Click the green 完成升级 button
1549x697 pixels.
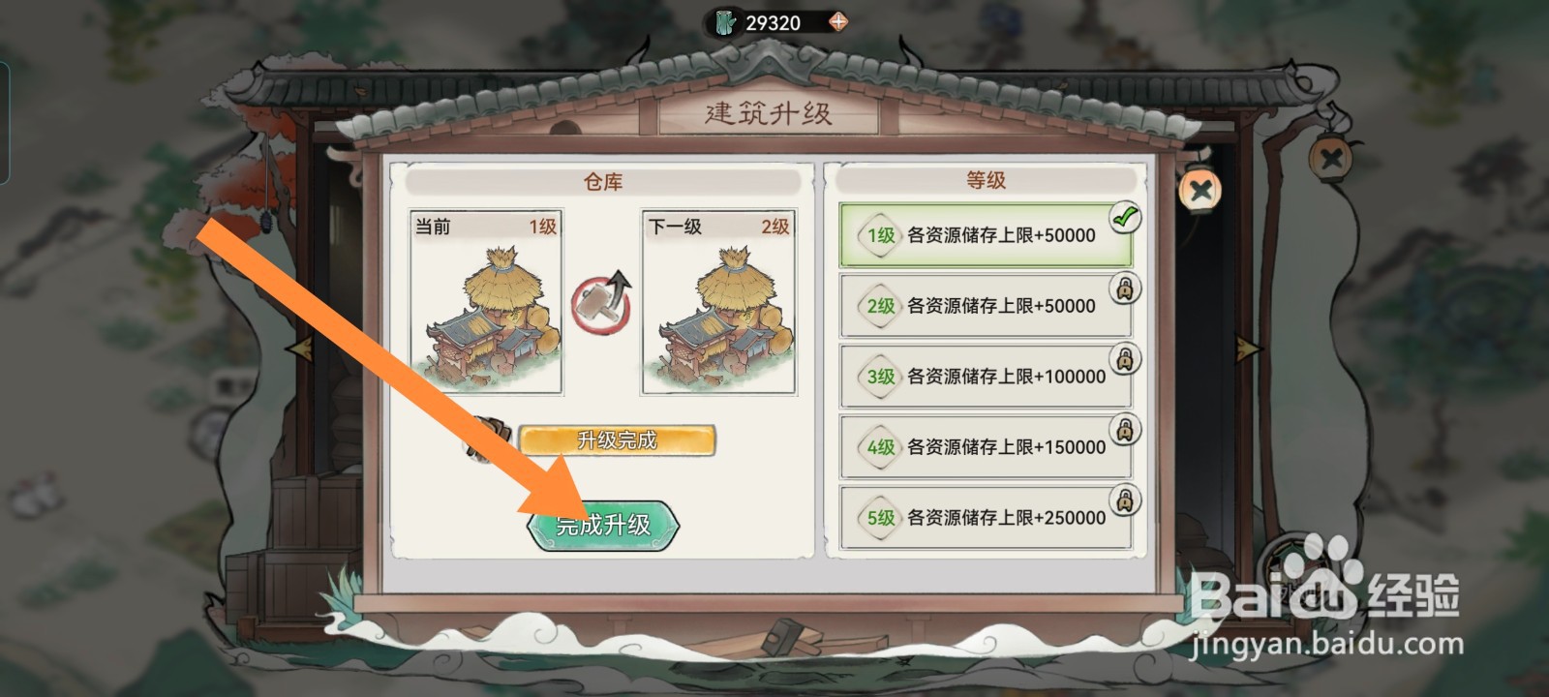pos(603,526)
